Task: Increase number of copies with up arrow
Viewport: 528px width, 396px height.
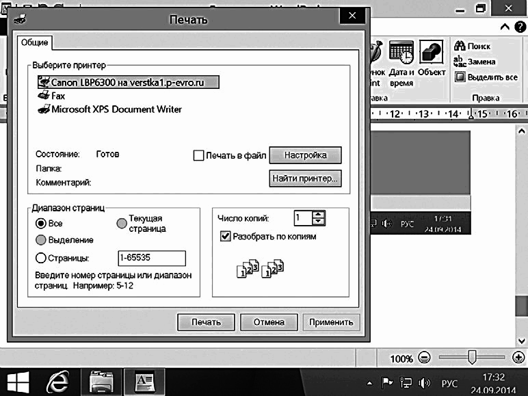Action: (319, 214)
